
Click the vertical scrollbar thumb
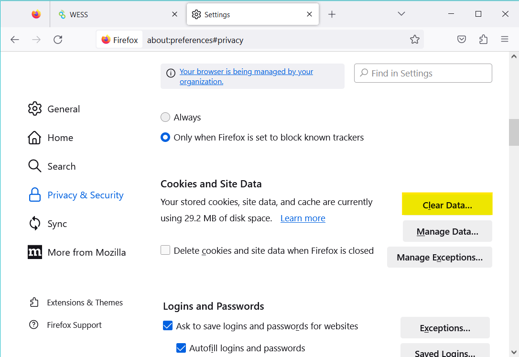[x=514, y=132]
